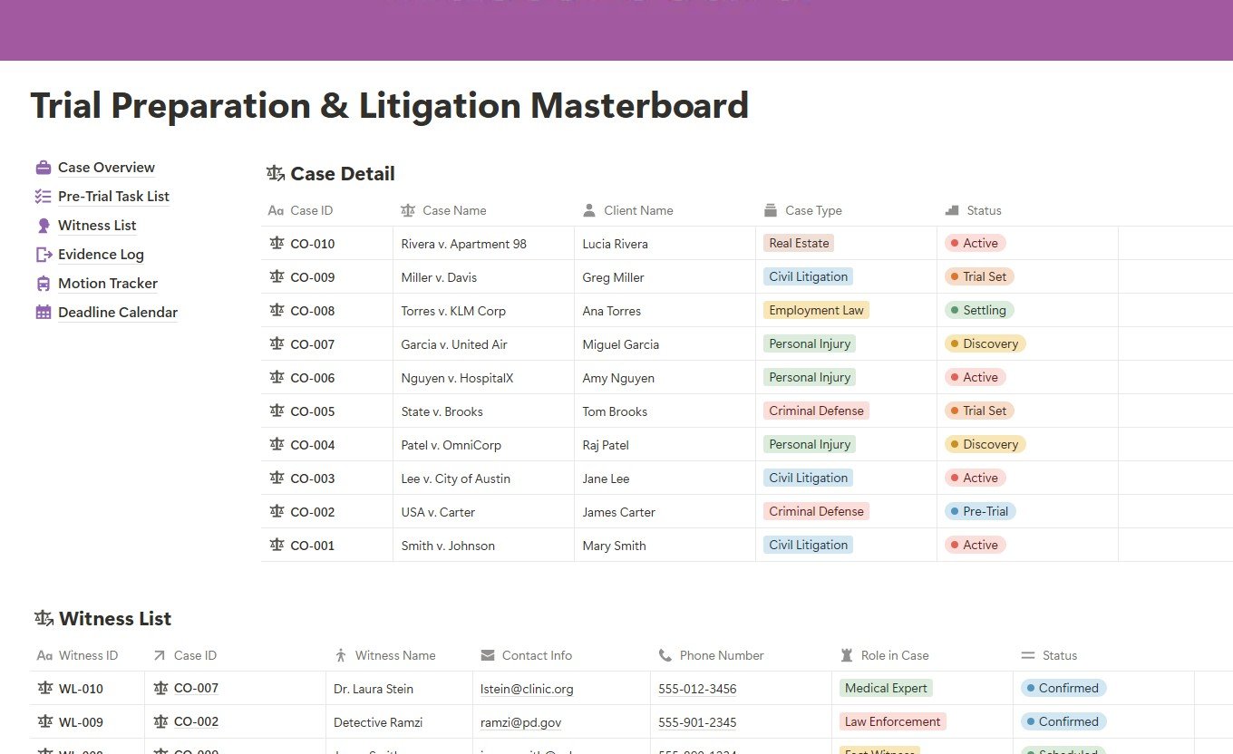Select the Medical Expert role tag

[886, 688]
